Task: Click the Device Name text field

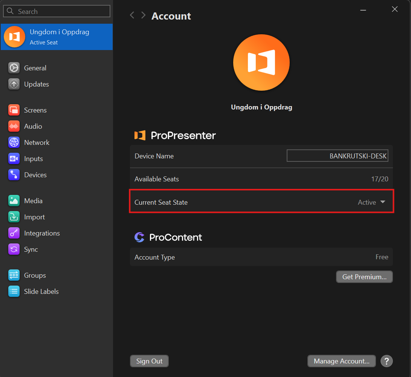Action: coord(337,156)
